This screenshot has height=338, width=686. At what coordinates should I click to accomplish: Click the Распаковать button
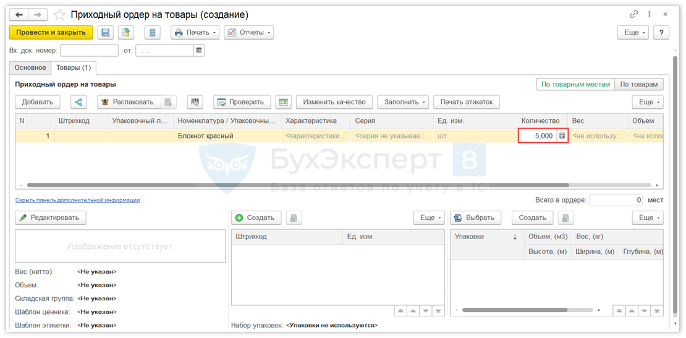(x=129, y=102)
